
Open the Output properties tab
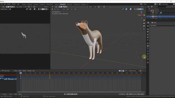click(x=148, y=32)
